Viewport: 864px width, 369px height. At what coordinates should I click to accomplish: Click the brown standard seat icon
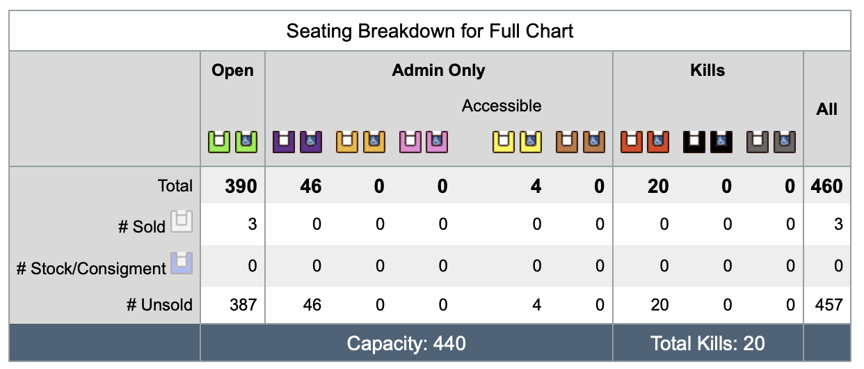tap(568, 142)
